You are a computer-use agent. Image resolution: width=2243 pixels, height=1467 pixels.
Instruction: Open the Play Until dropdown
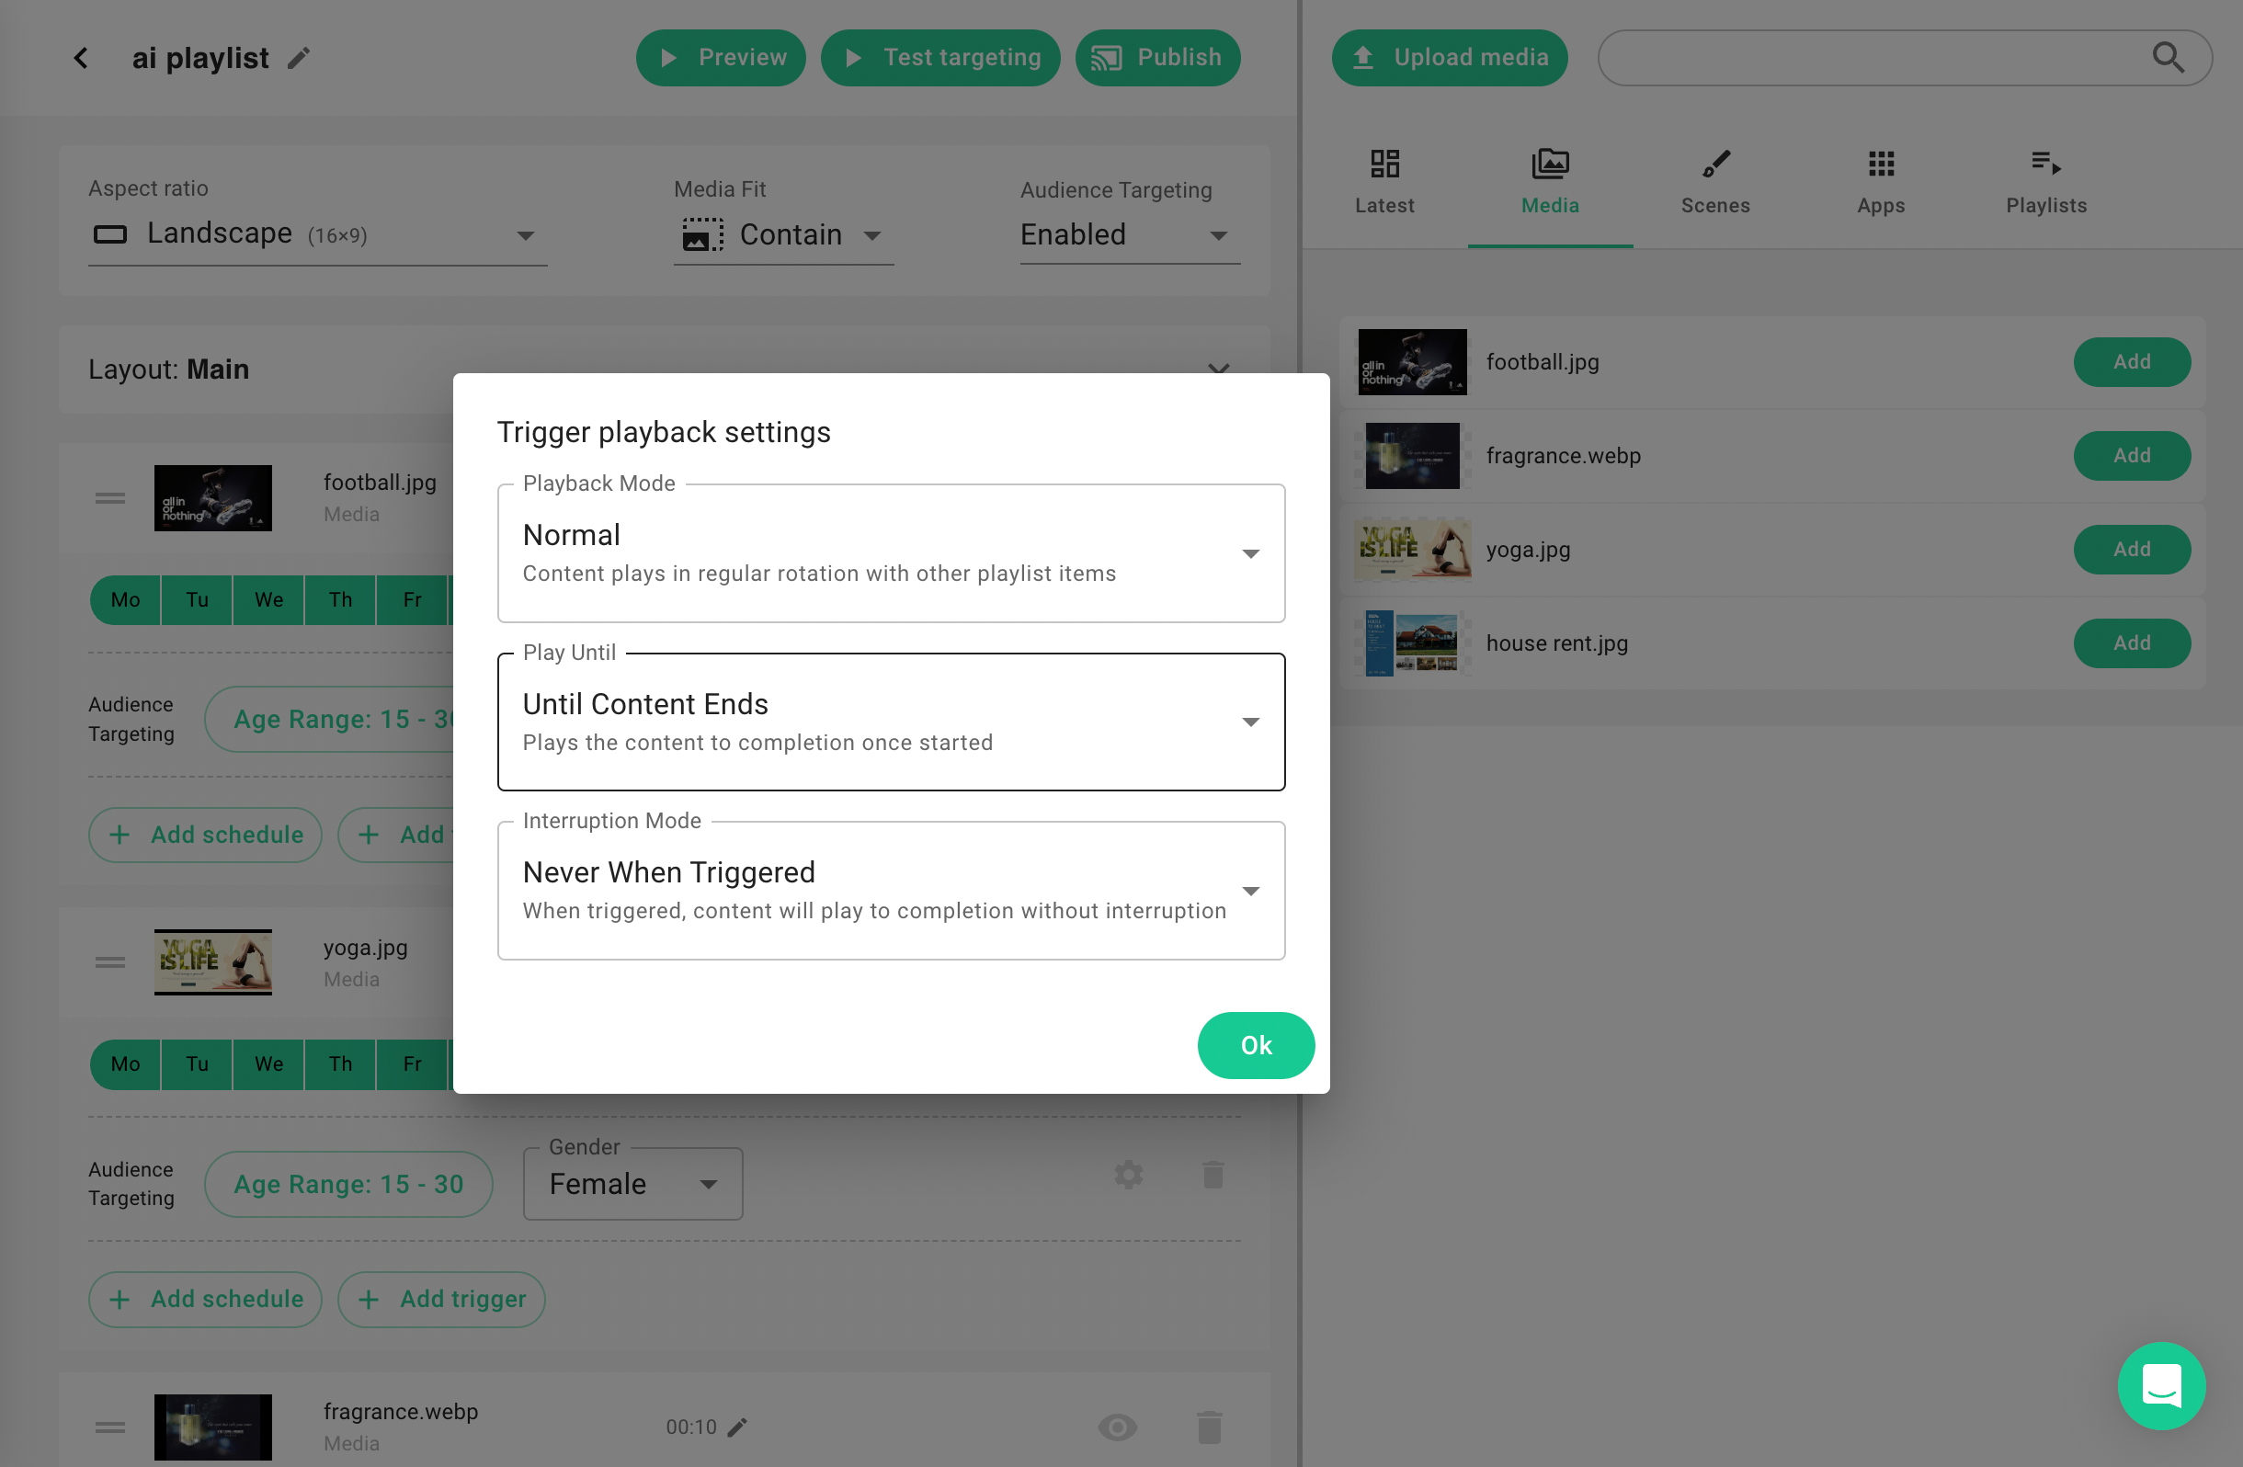coord(891,722)
